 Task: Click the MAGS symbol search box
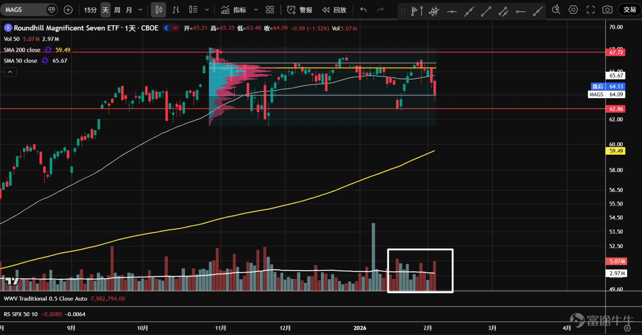point(29,10)
